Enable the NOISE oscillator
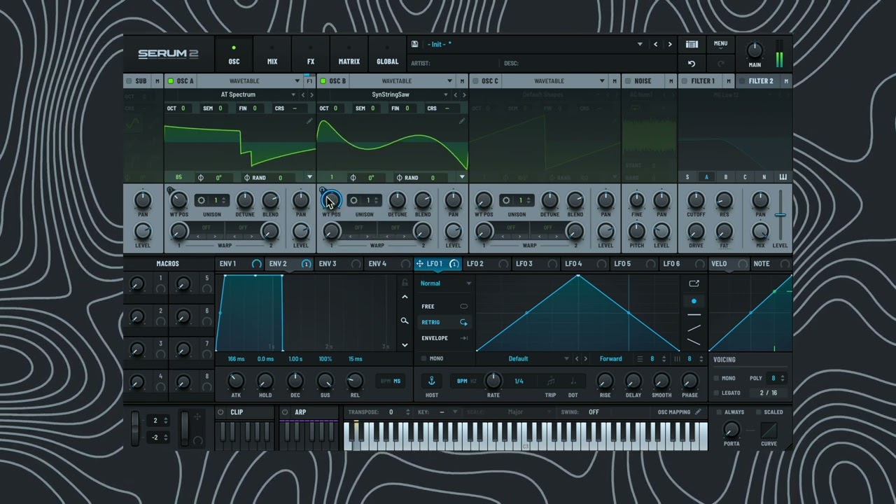The image size is (896, 504). 628,81
